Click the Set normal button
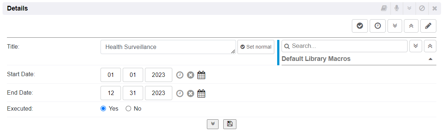 [x=256, y=47]
